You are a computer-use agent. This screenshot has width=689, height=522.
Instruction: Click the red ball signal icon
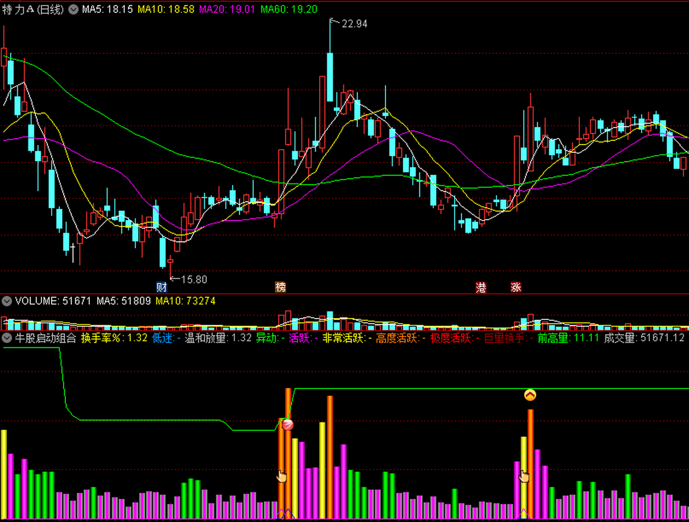[x=287, y=425]
